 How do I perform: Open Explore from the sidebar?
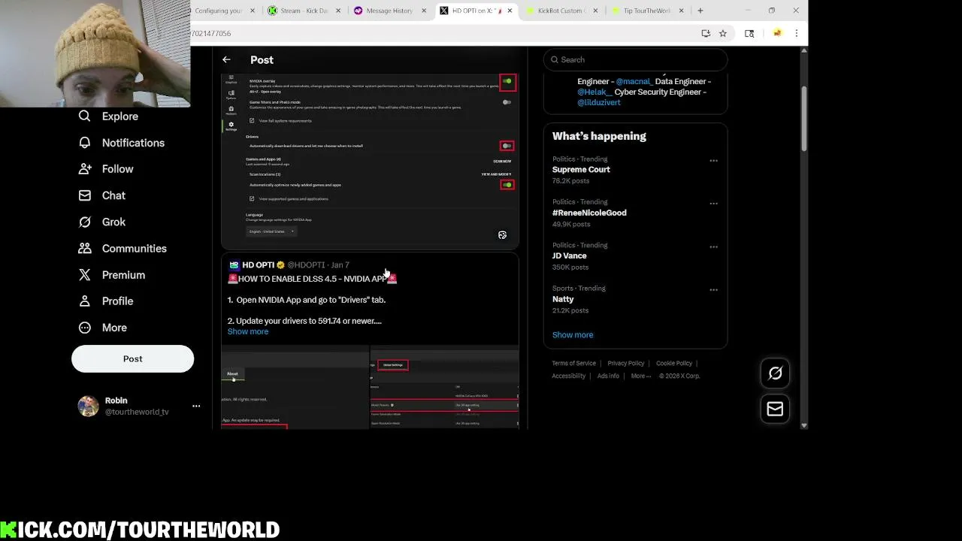tap(109, 116)
